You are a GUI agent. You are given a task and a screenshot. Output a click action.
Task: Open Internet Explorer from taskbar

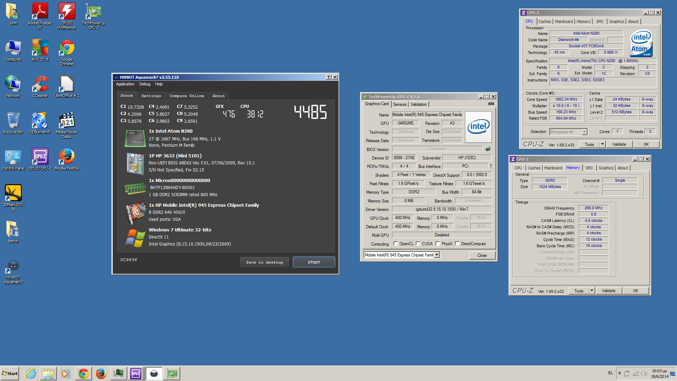[x=31, y=374]
